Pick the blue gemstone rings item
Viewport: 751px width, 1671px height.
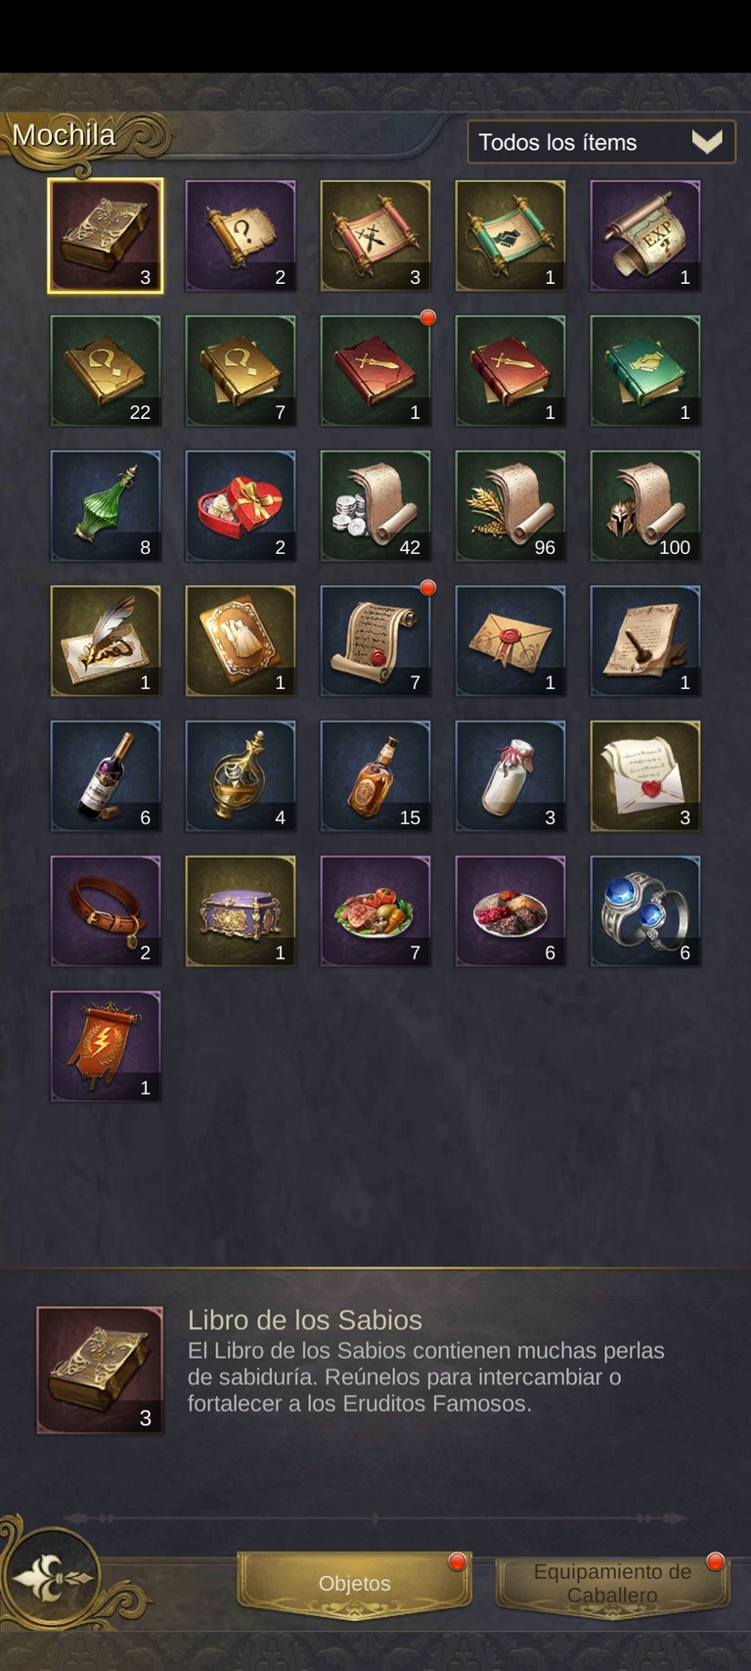(x=645, y=911)
